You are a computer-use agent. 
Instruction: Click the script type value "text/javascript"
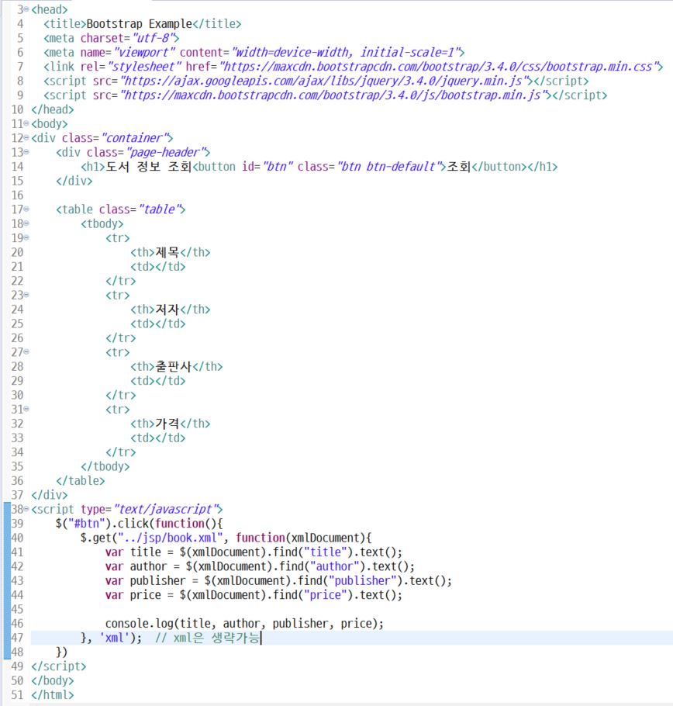click(165, 509)
